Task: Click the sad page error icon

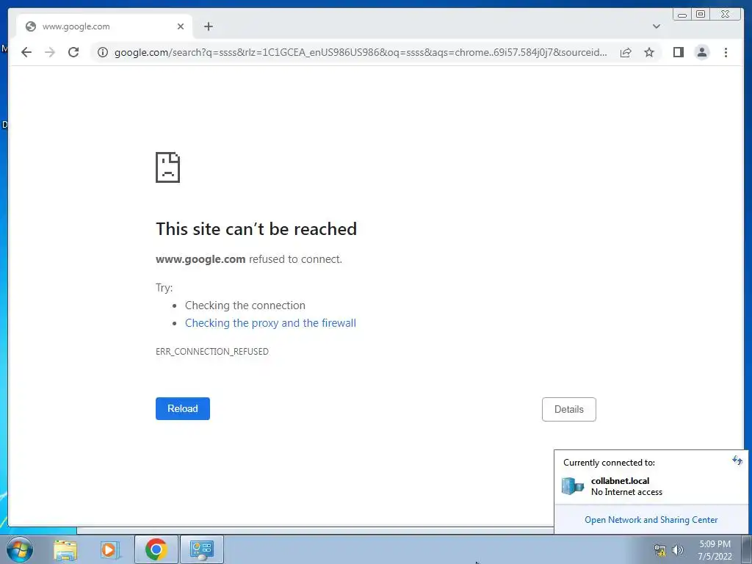Action: click(x=168, y=167)
